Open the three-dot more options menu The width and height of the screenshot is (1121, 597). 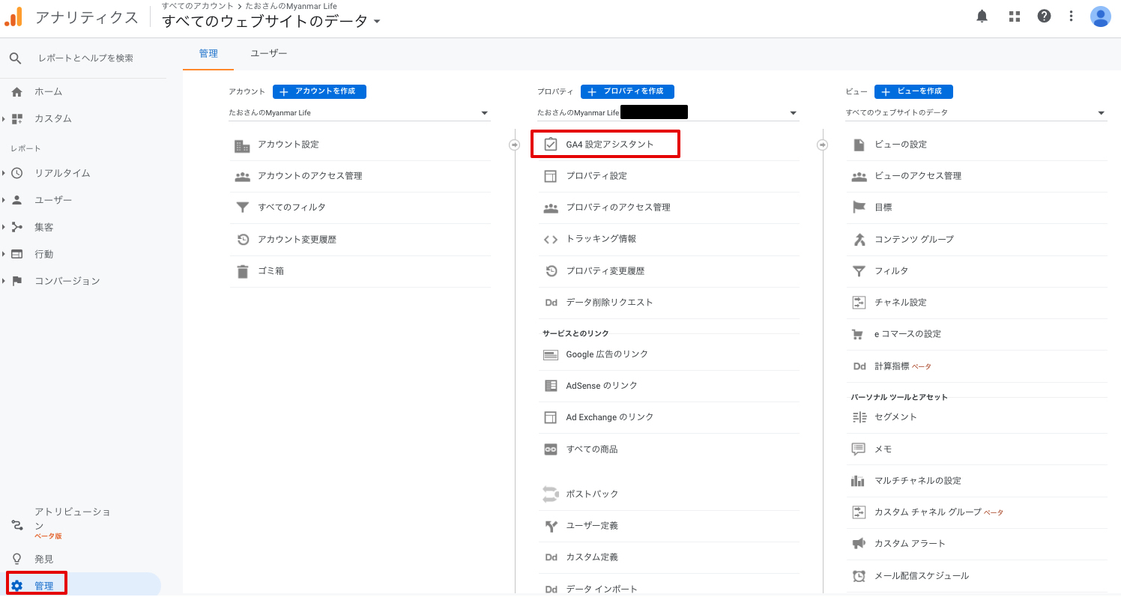(x=1072, y=16)
